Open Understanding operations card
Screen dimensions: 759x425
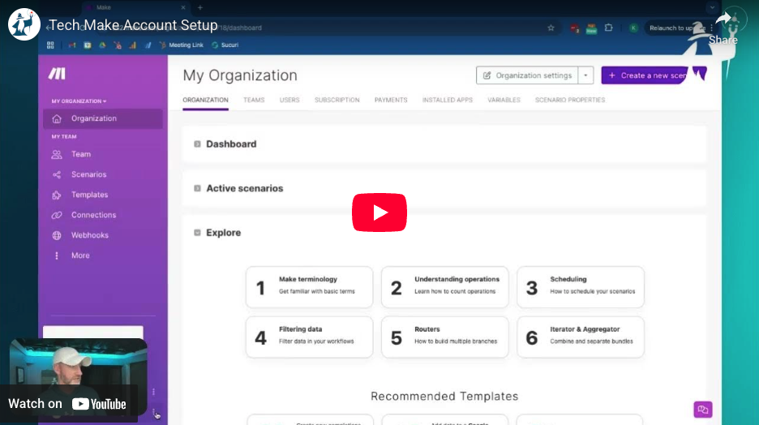click(445, 287)
